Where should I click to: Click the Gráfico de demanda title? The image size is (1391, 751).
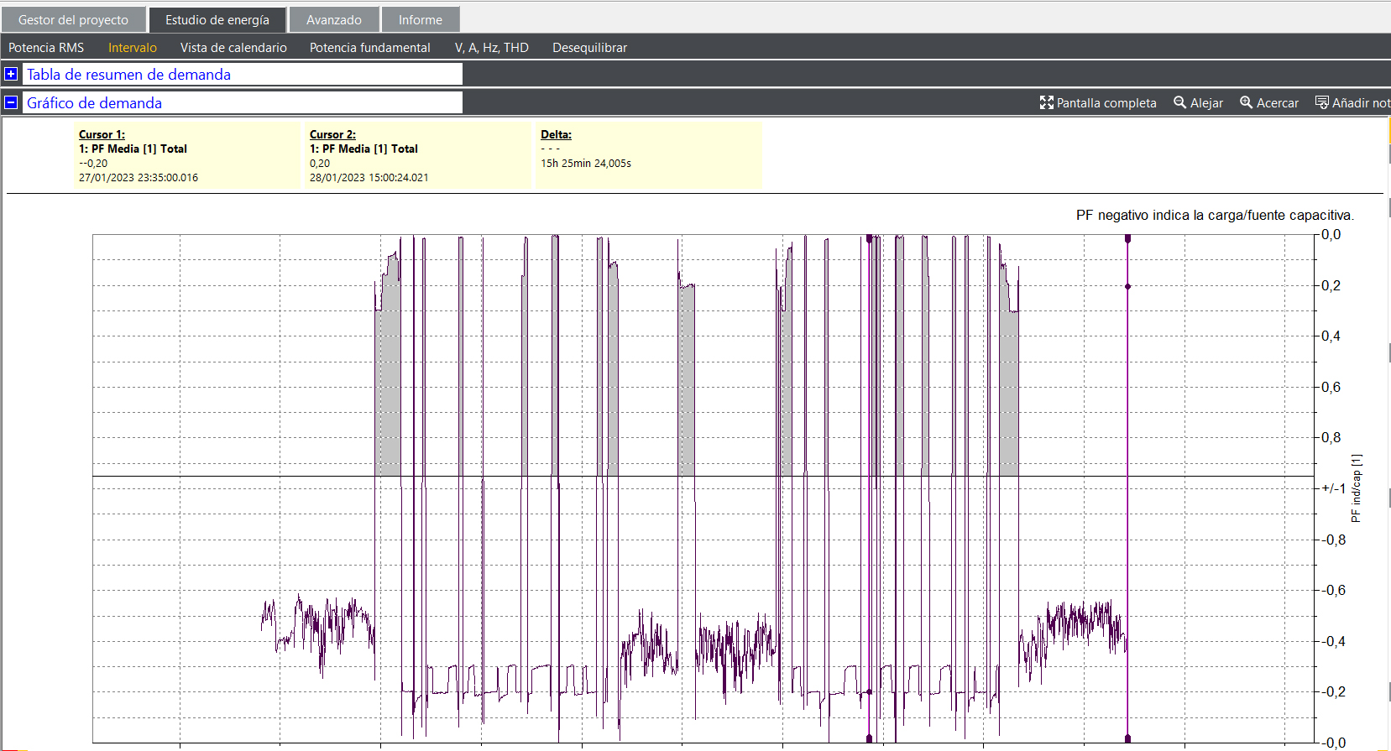pyautogui.click(x=94, y=103)
